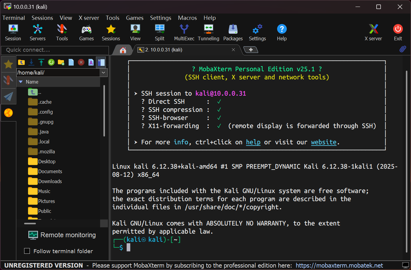The height and width of the screenshot is (270, 411).
Task: Open the Packages installer
Action: click(x=233, y=32)
